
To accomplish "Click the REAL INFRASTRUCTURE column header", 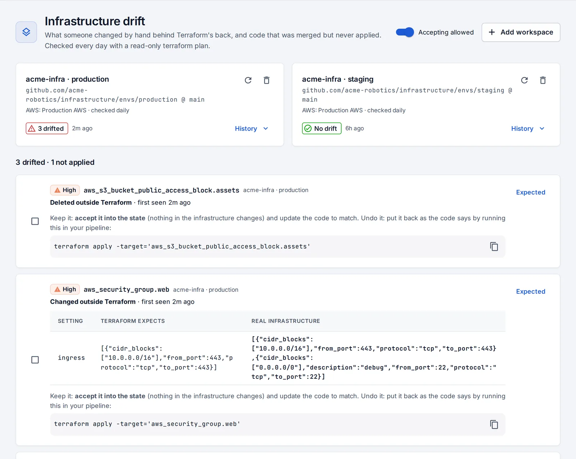I will coord(286,321).
